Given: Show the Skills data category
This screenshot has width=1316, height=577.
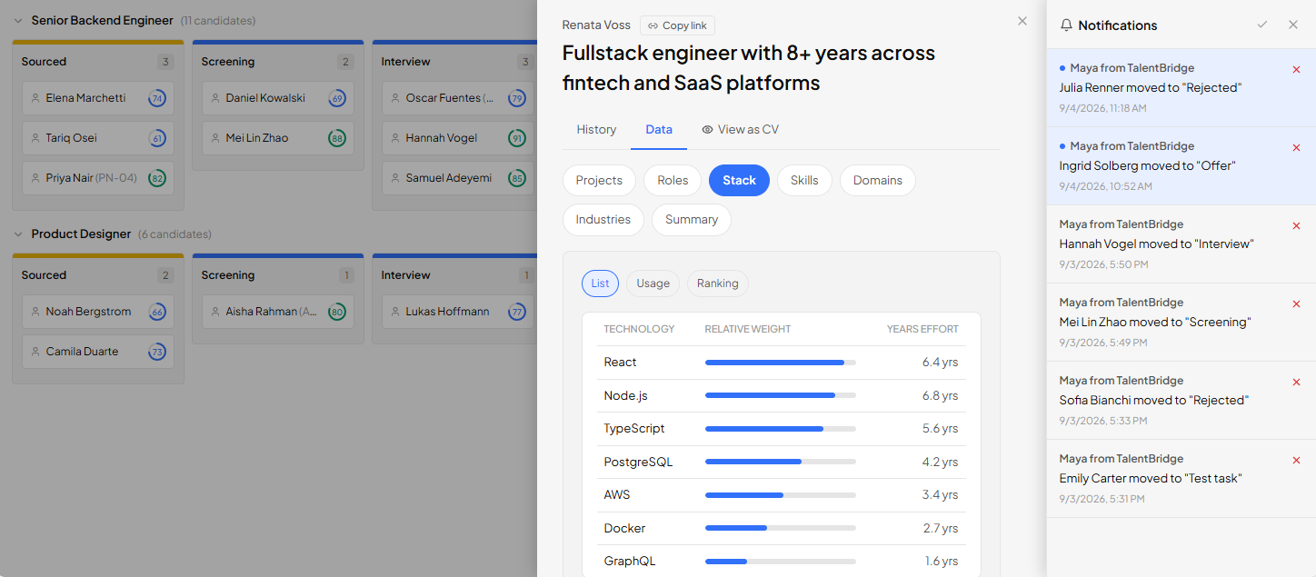Looking at the screenshot, I should coord(804,180).
